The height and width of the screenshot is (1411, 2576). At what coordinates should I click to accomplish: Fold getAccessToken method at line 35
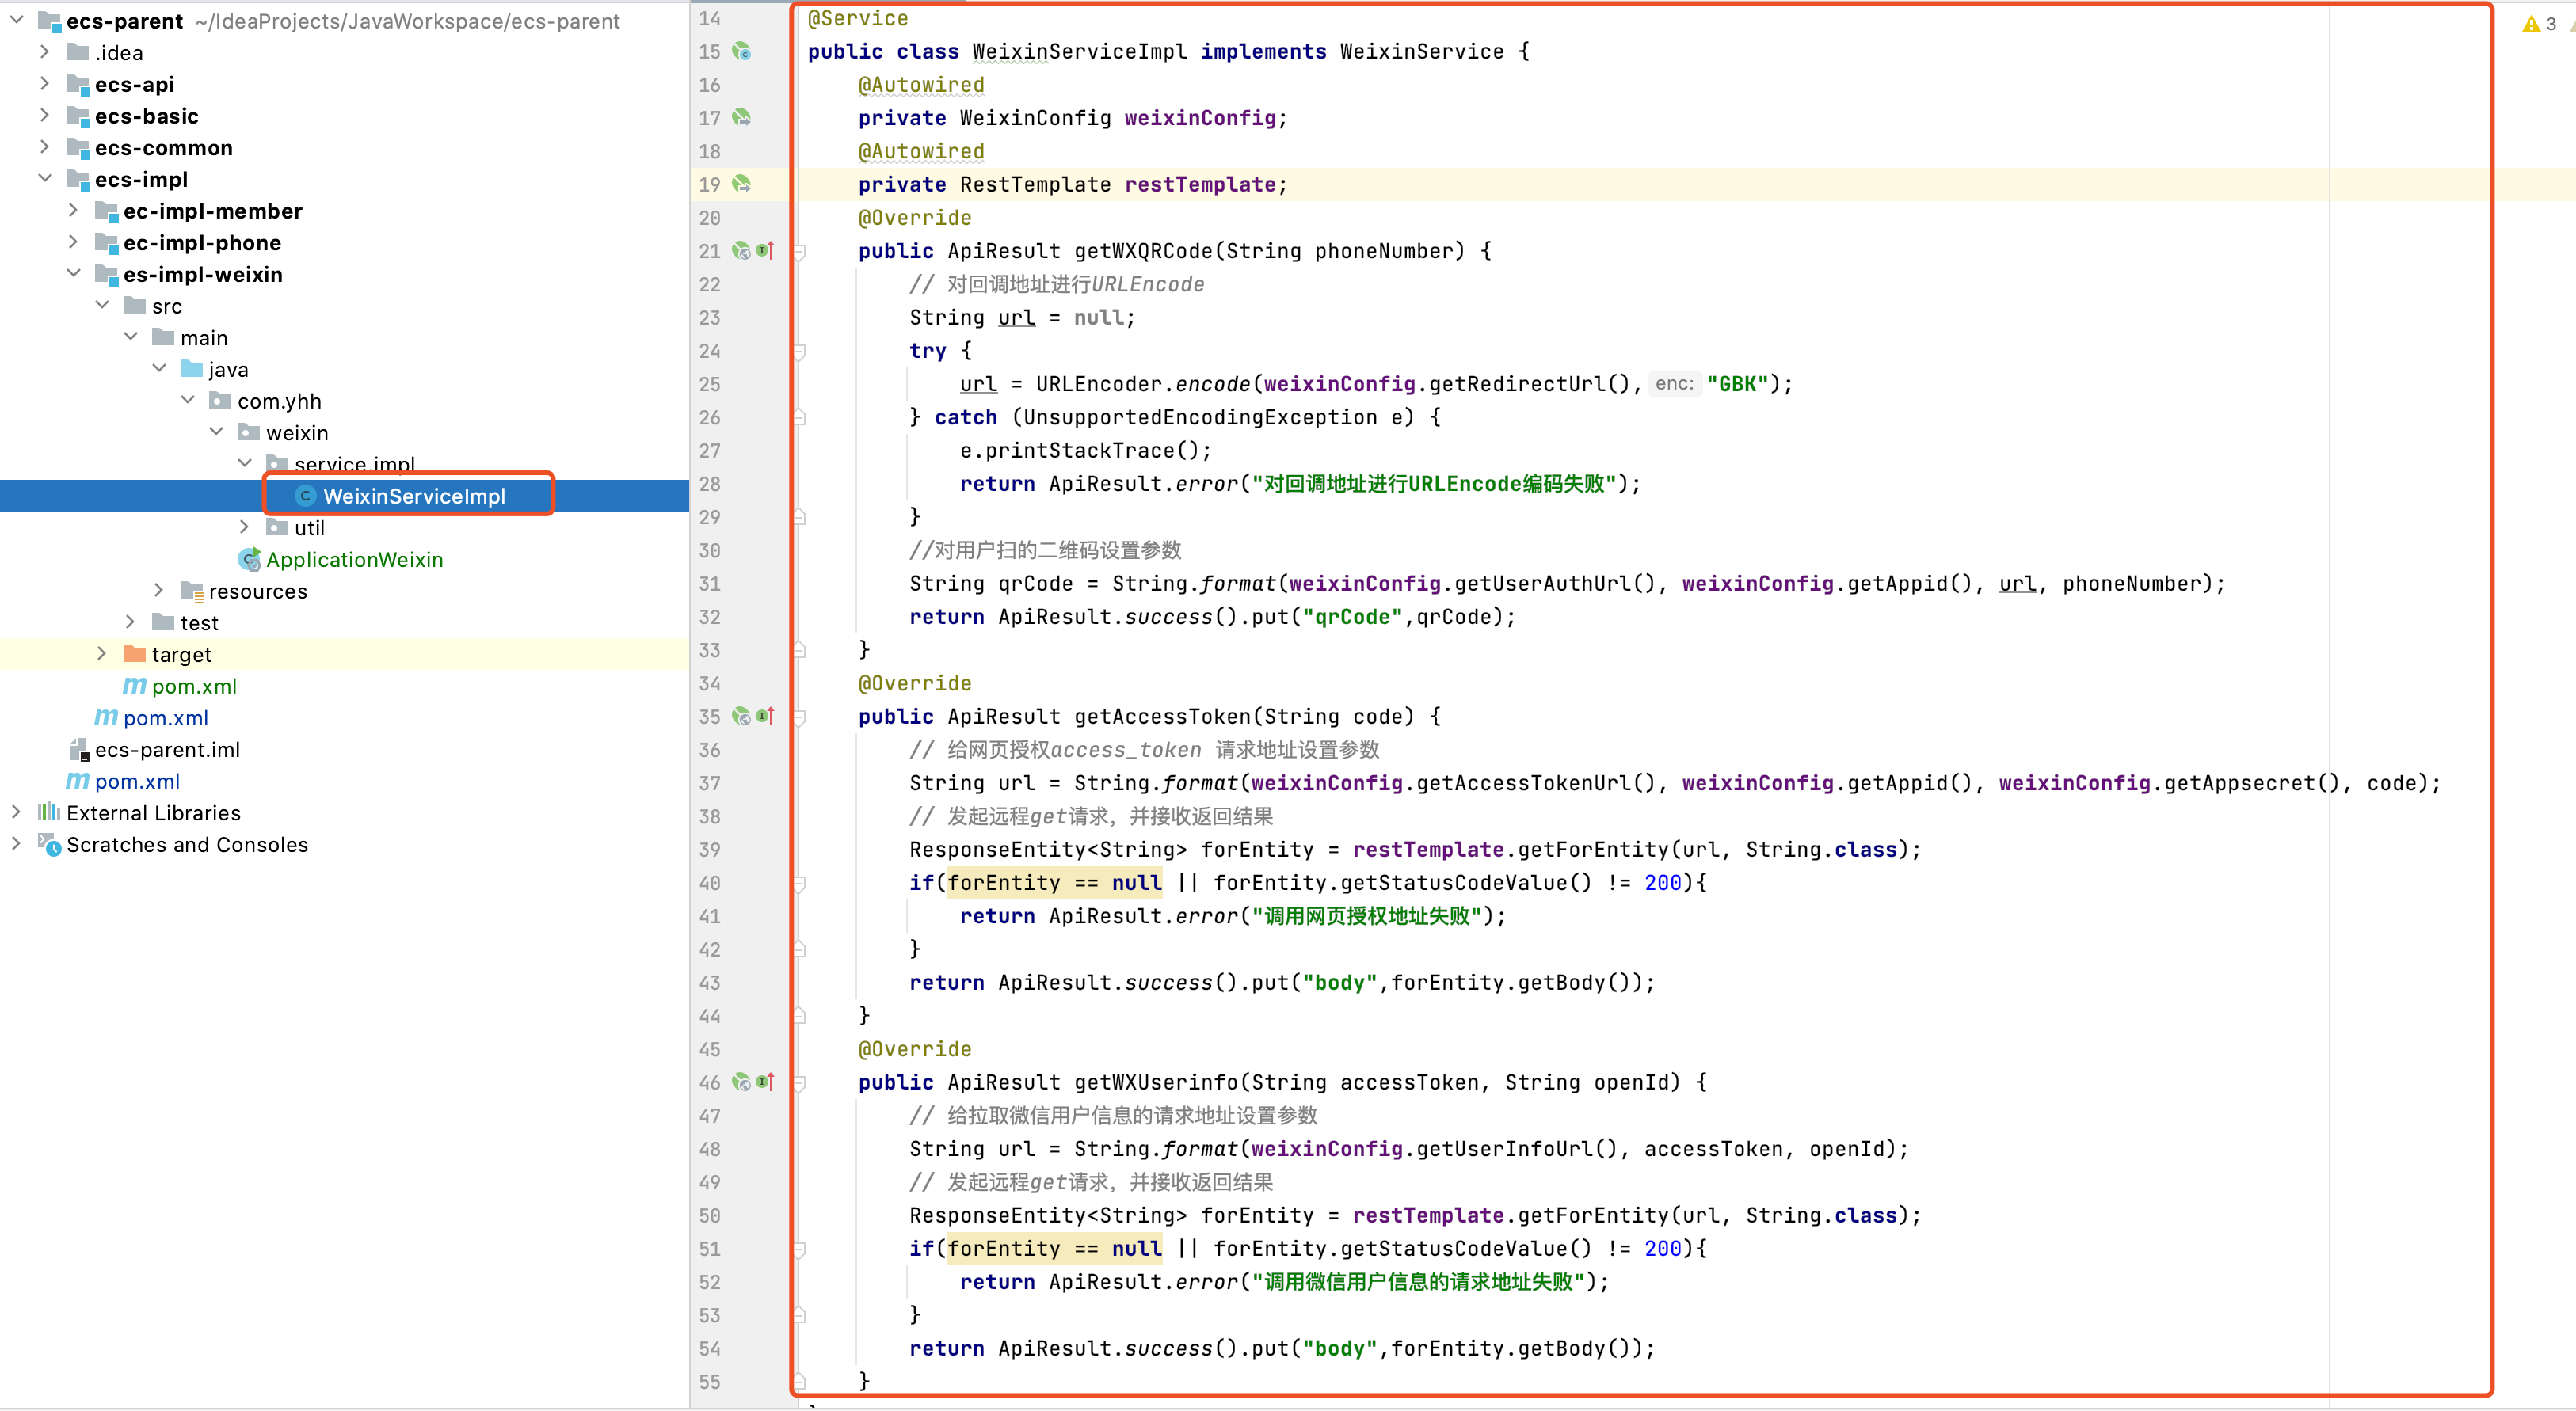799,717
